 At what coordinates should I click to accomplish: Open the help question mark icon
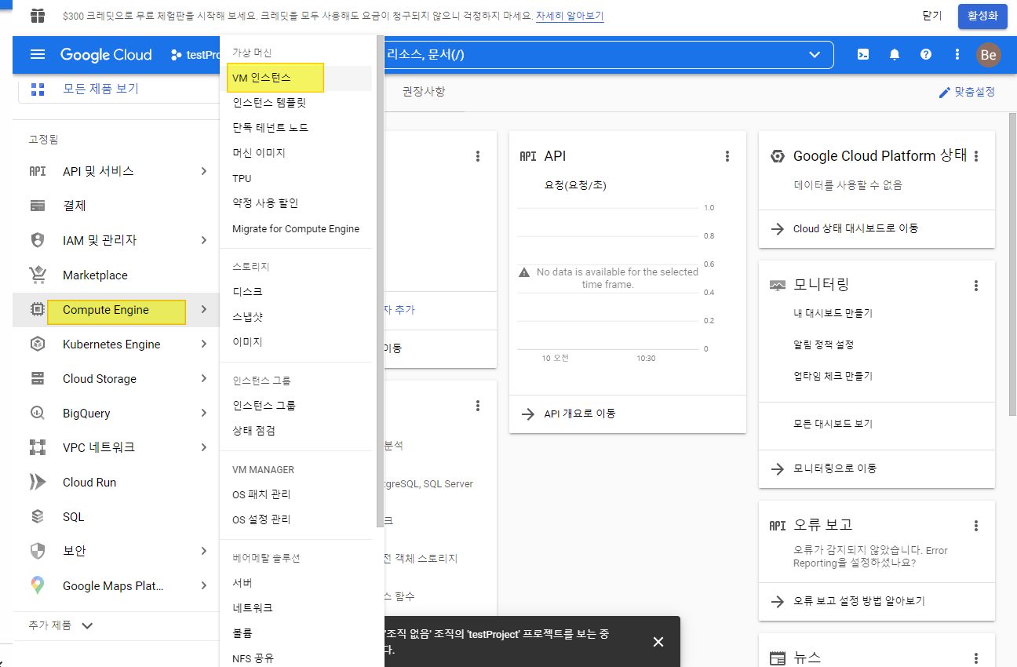point(926,54)
